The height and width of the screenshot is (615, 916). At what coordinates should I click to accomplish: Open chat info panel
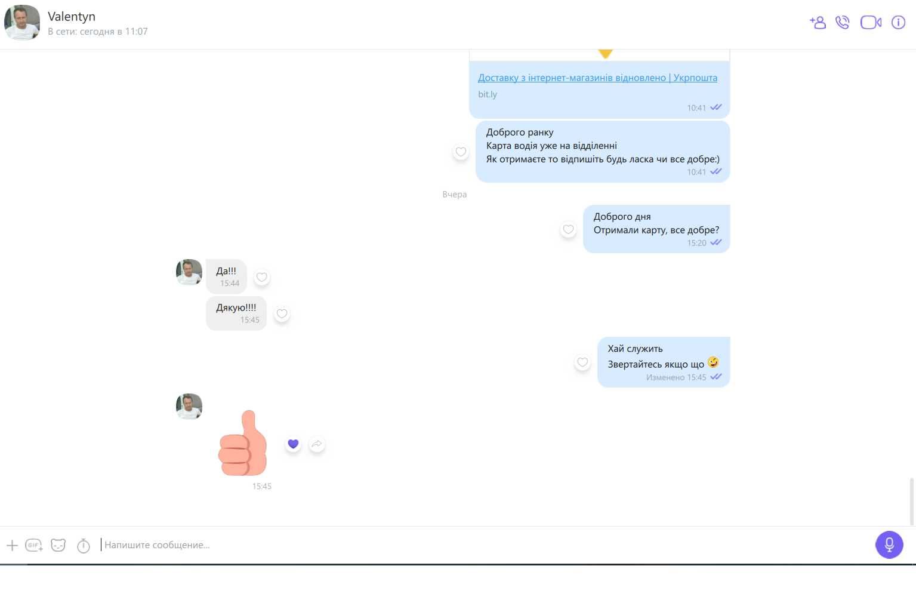point(898,23)
